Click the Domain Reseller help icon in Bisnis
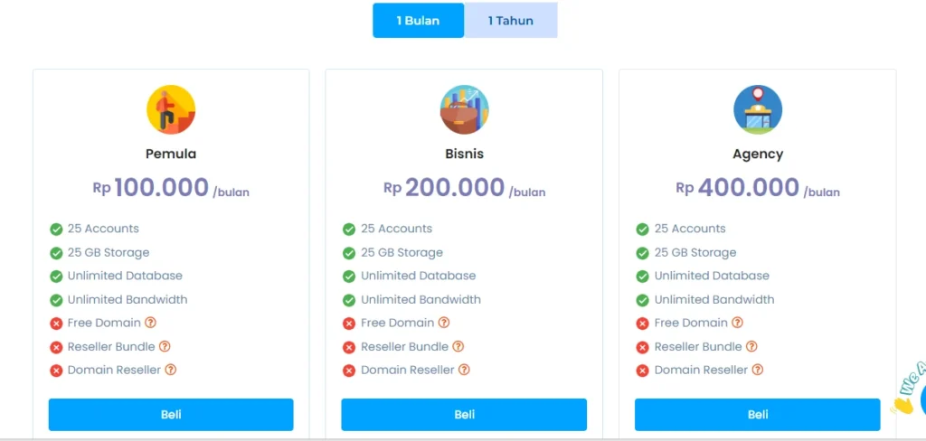Screen dimensions: 926x441 click(x=464, y=370)
